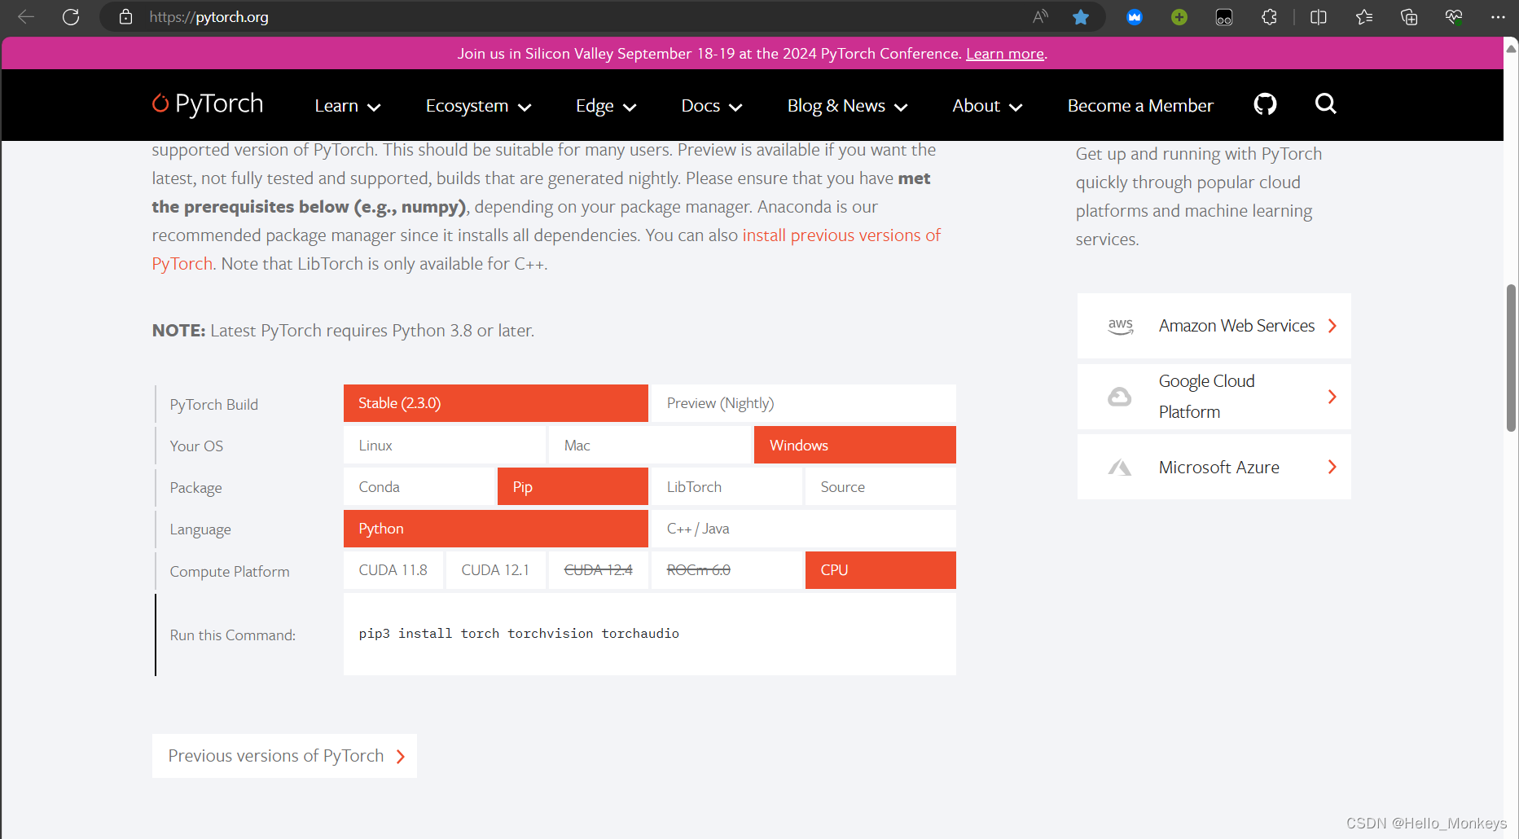This screenshot has height=839, width=1519.
Task: Open Collections icon in toolbar
Action: pos(1409,16)
